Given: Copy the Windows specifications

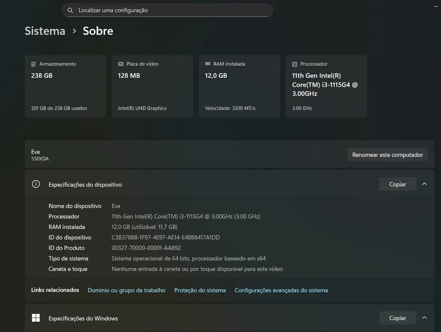Looking at the screenshot, I should pos(398,318).
